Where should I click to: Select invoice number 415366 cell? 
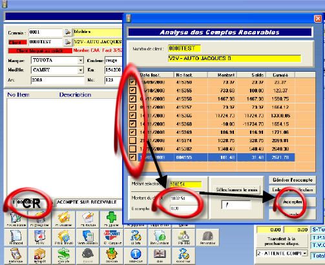[191, 116]
